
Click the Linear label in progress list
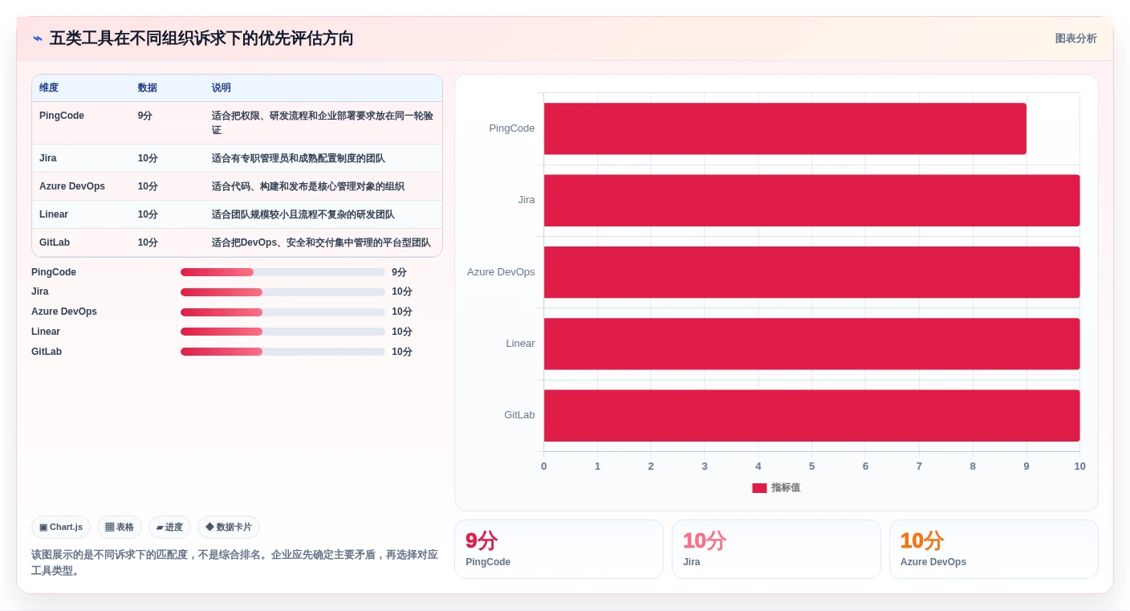pos(46,332)
